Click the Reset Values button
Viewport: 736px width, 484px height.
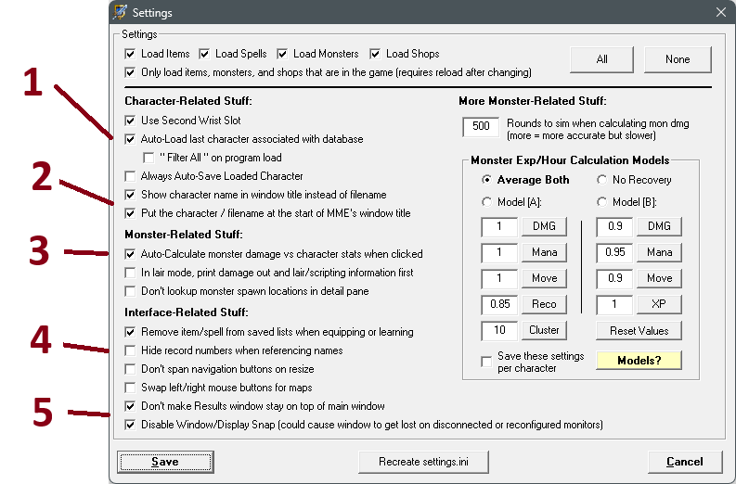coord(639,330)
